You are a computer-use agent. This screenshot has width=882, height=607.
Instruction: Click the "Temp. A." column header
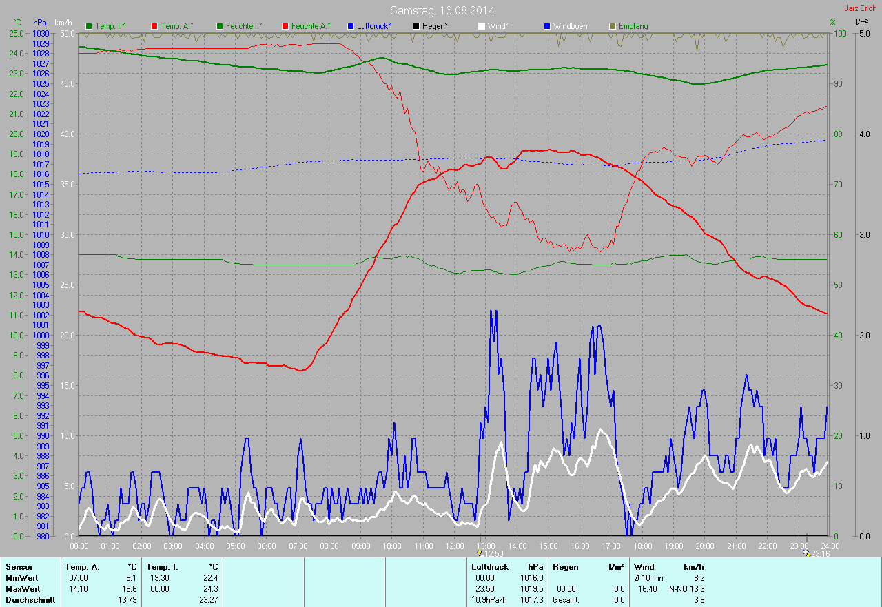(x=82, y=567)
